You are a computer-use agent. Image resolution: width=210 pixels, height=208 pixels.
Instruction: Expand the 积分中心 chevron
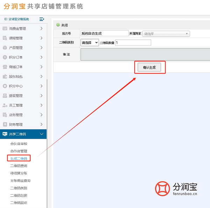(x=42, y=86)
